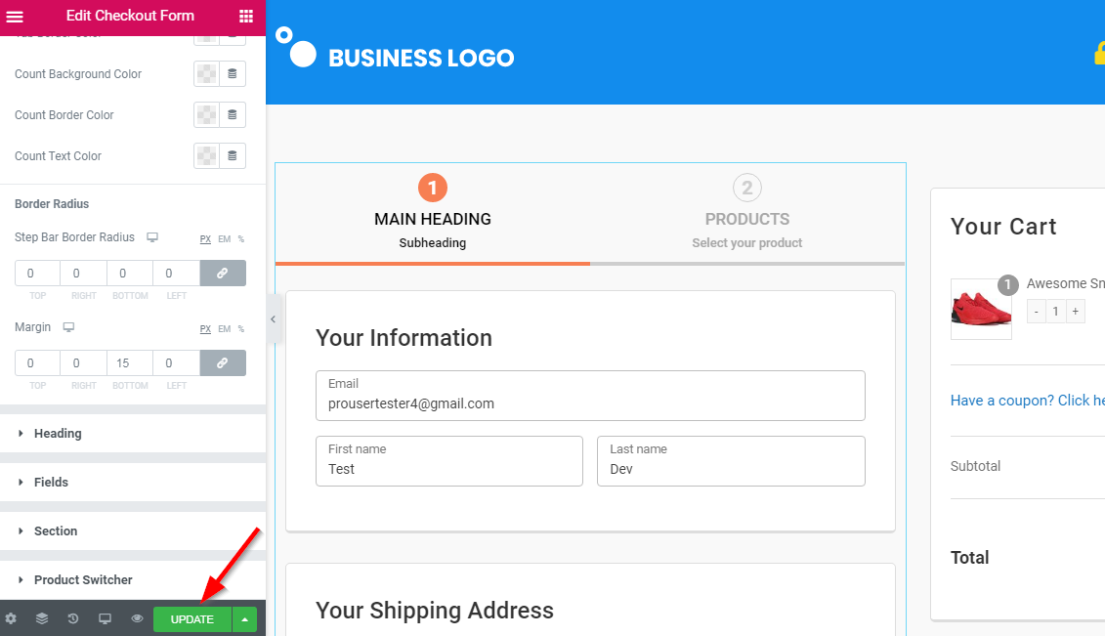The height and width of the screenshot is (636, 1105).
Task: Preview changes with eye icon
Action: pos(137,619)
